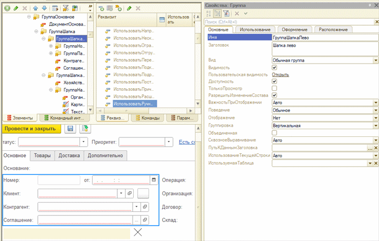Click Есть link on form preview
The width and height of the screenshot is (379, 241).
click(x=187, y=142)
